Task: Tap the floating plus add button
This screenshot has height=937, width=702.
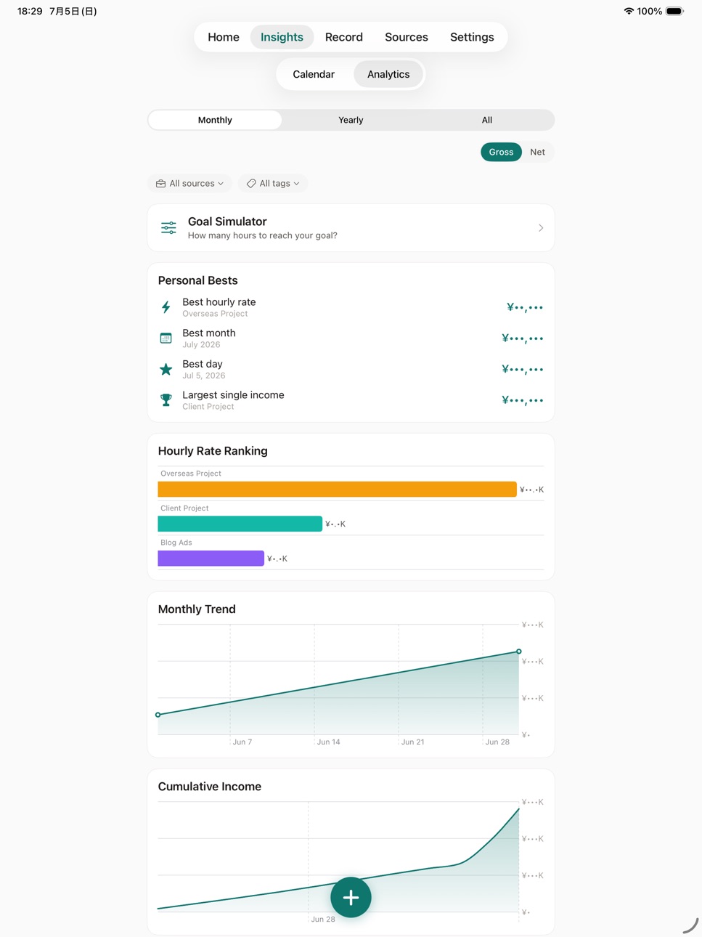Action: [351, 897]
